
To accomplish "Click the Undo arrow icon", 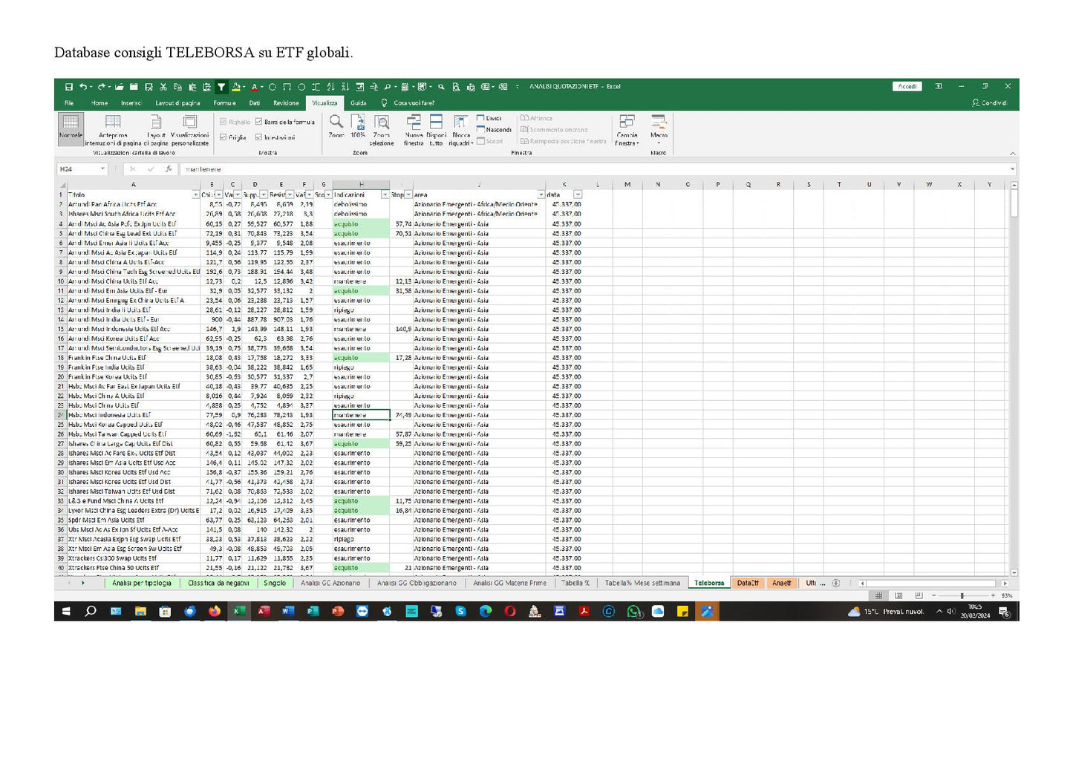I will tap(83, 87).
